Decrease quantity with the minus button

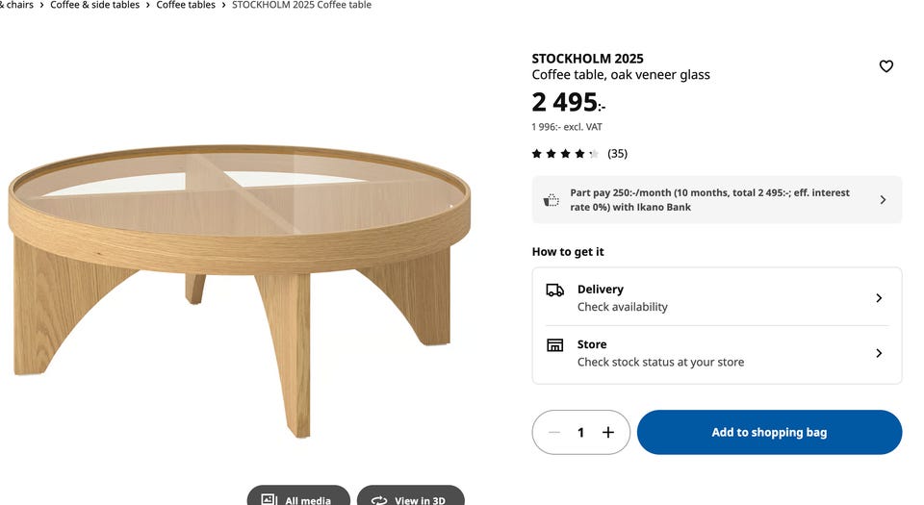tap(554, 433)
